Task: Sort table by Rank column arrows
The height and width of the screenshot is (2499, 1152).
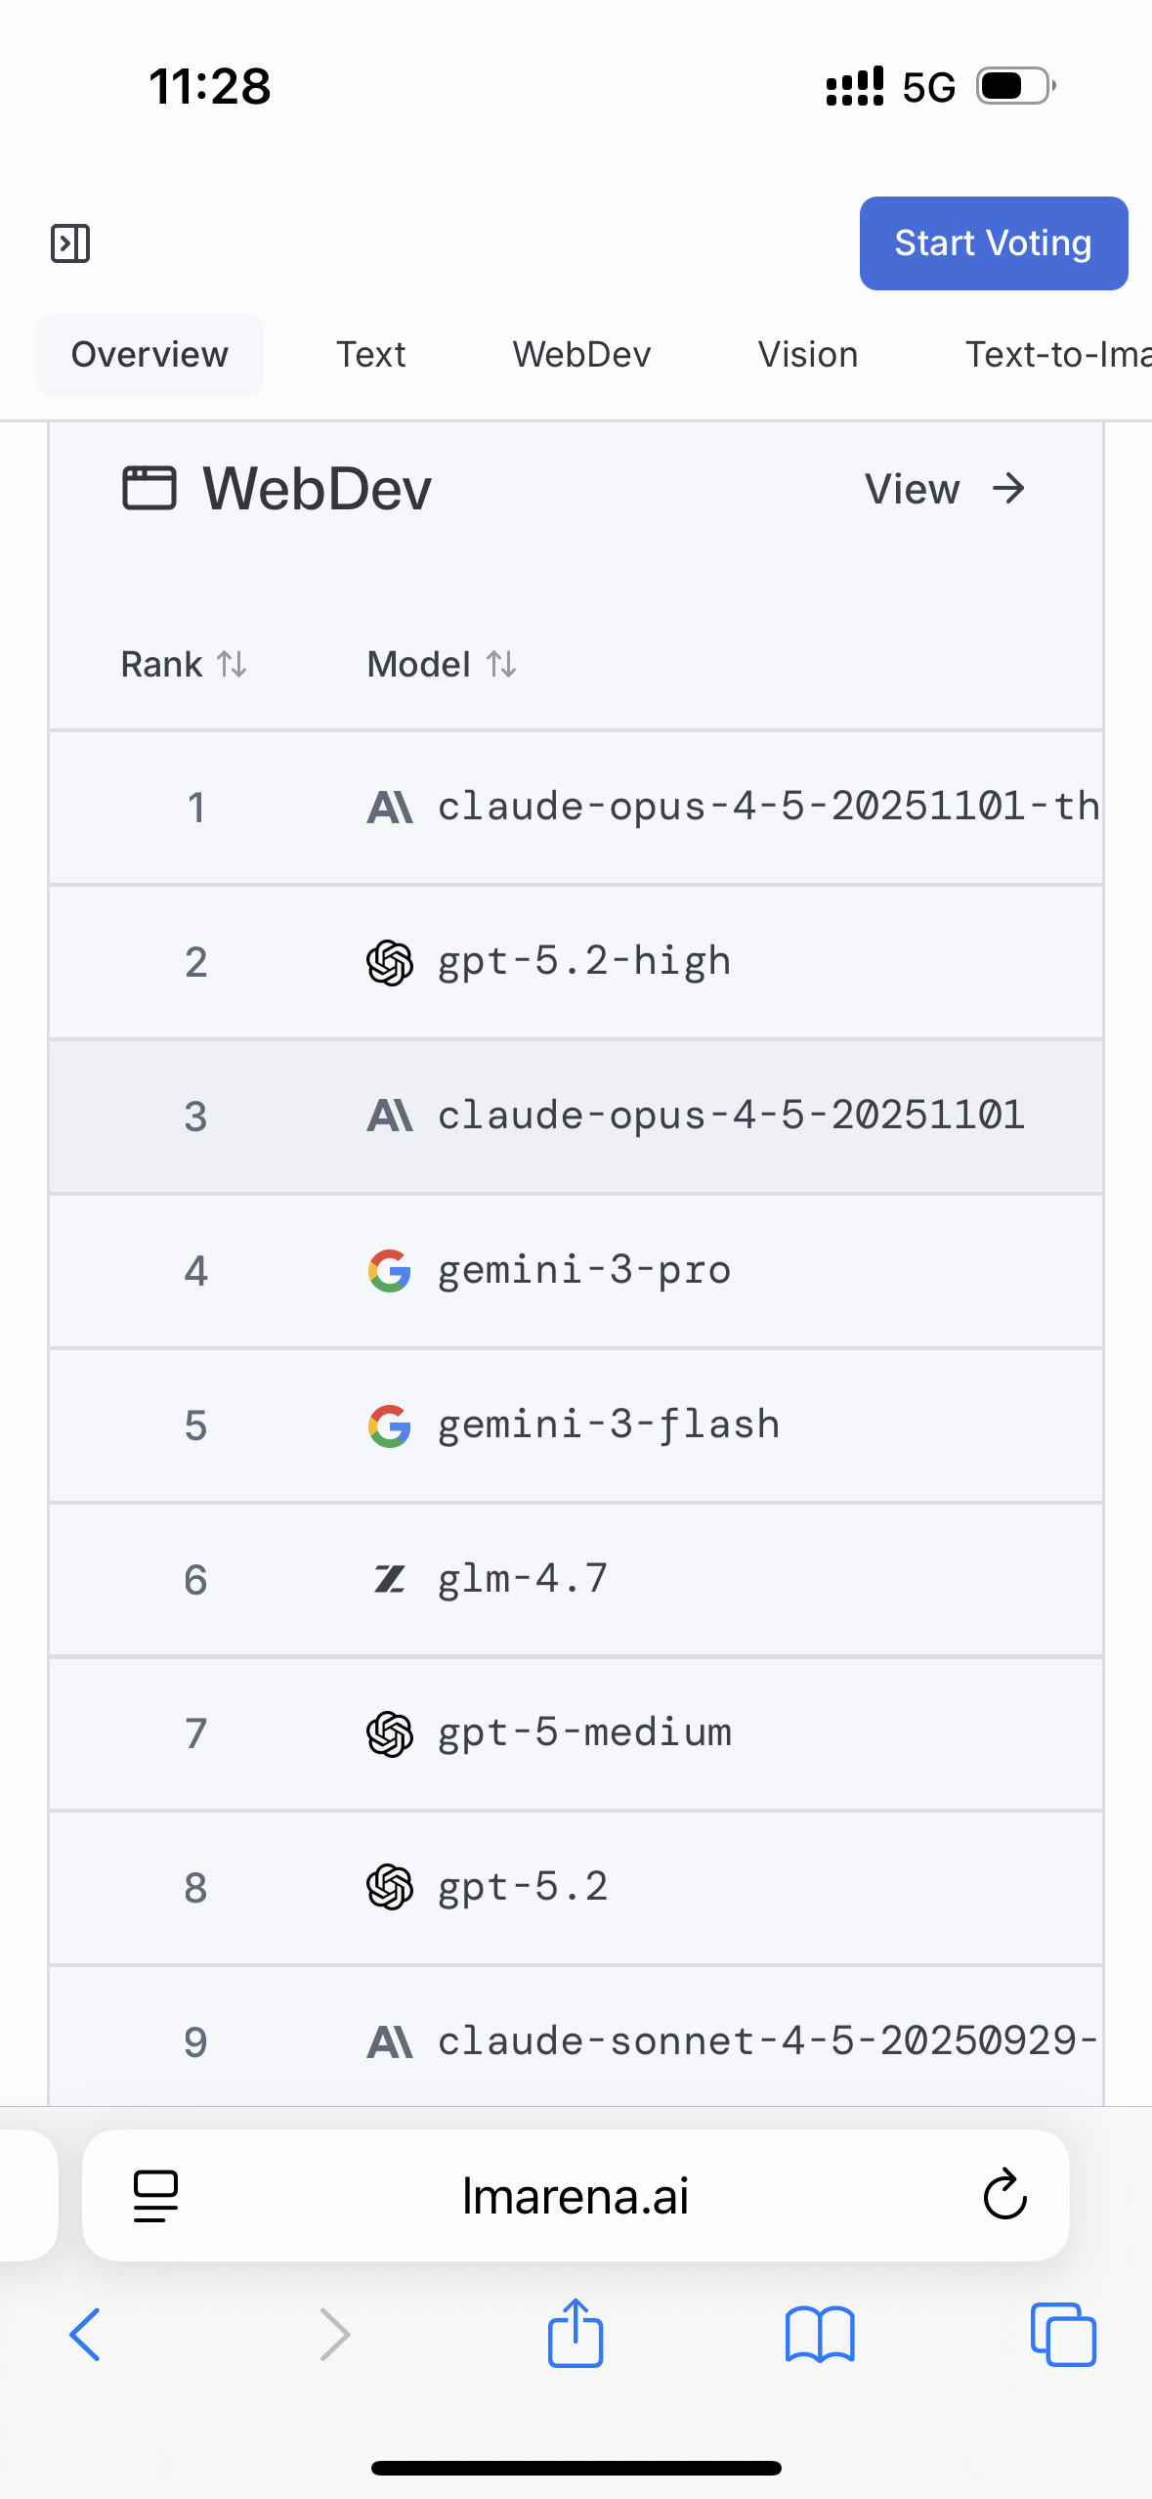Action: pos(232,665)
